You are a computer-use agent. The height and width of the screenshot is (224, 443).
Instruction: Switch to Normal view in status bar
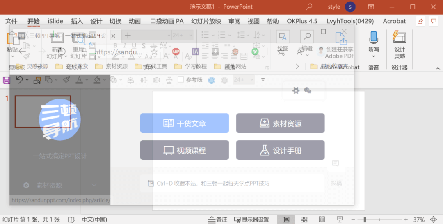286,220
